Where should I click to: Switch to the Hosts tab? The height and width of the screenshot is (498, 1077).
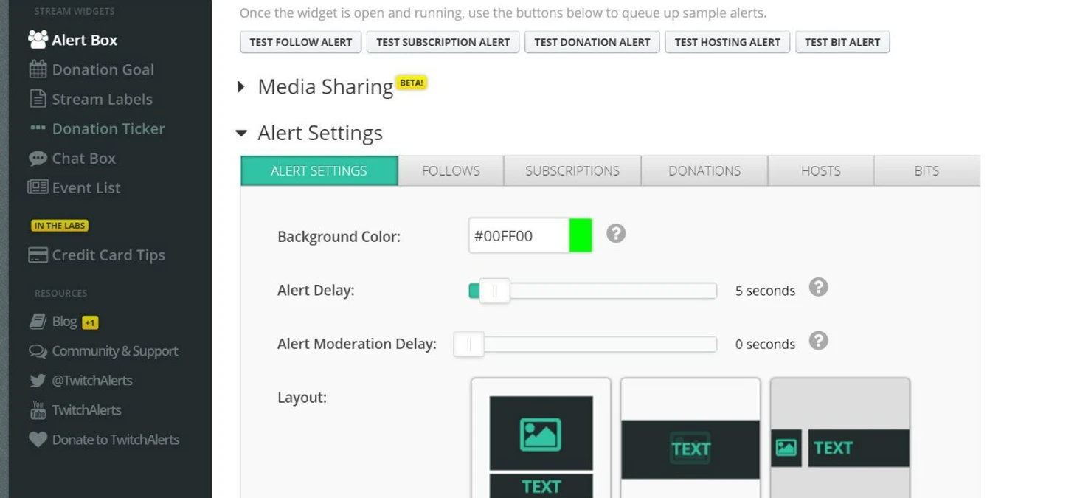[x=821, y=170]
